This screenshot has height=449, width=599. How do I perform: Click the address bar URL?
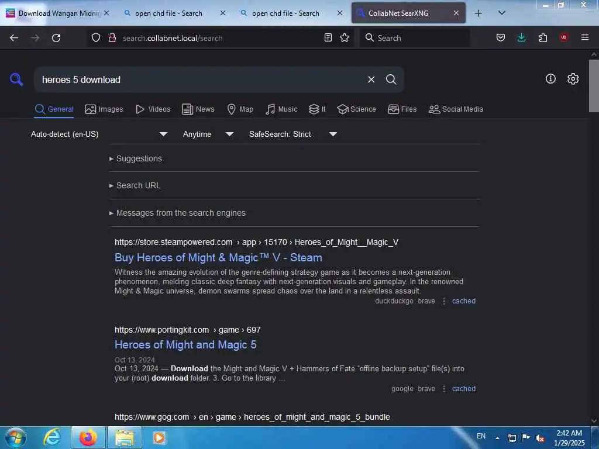(x=173, y=38)
